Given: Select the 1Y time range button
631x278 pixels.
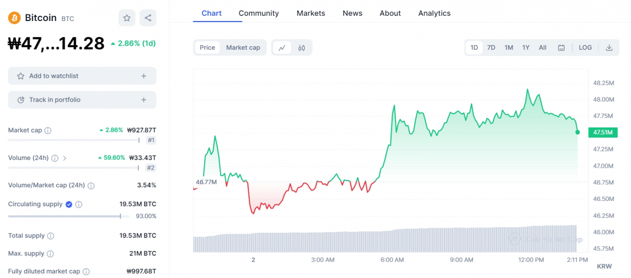Looking at the screenshot, I should (x=526, y=48).
